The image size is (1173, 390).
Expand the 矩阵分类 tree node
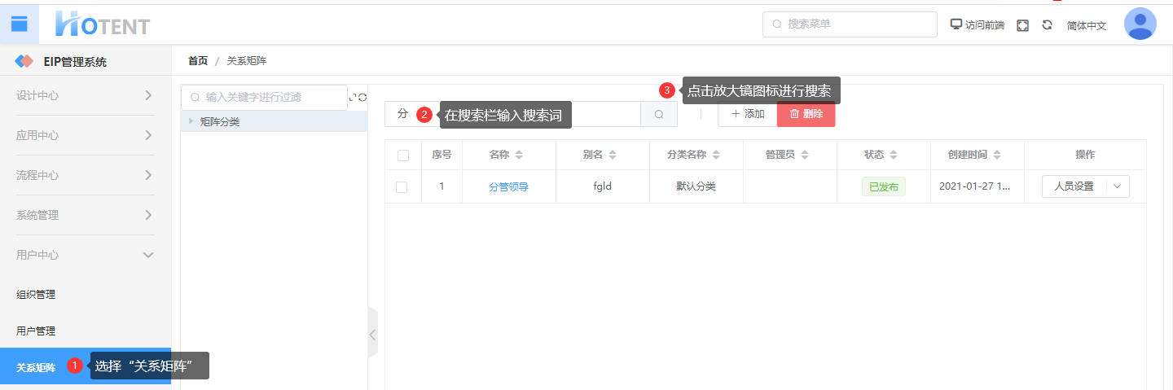[x=191, y=121]
